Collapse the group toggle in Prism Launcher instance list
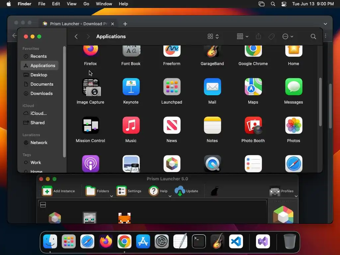Viewport: 340px width, 255px height. (43, 205)
